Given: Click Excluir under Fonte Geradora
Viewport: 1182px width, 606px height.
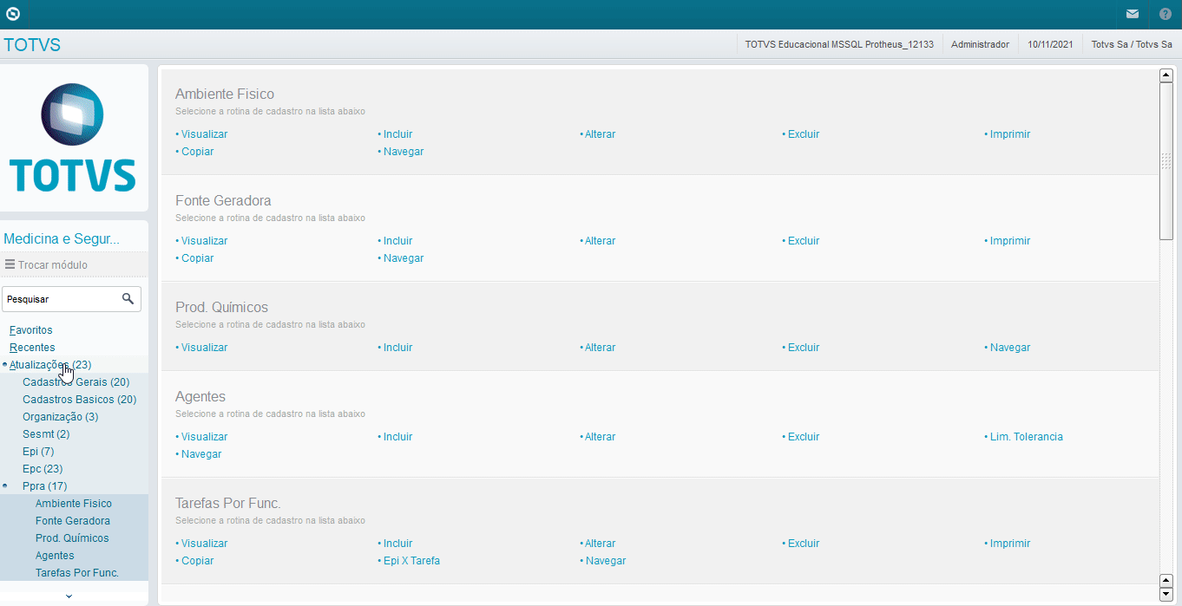Looking at the screenshot, I should pos(803,241).
